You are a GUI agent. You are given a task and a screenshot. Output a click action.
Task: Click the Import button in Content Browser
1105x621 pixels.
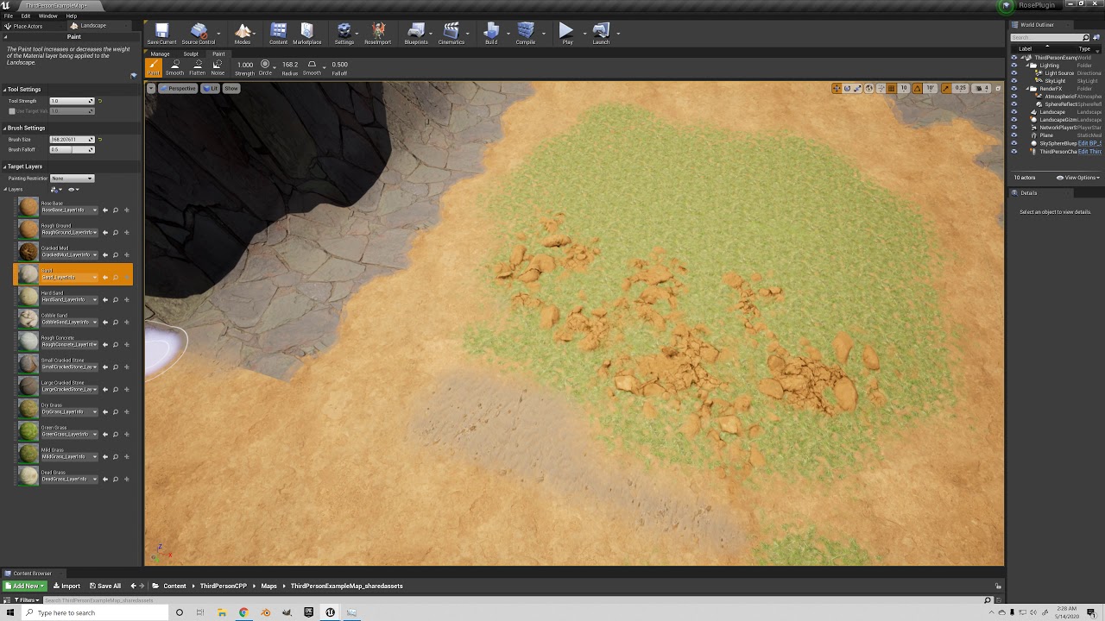tap(66, 586)
